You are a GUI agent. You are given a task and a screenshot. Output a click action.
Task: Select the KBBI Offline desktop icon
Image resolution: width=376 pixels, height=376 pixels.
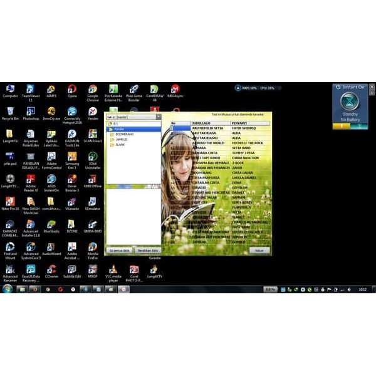click(x=93, y=181)
